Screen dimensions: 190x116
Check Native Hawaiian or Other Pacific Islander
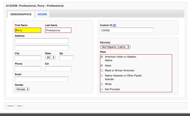102,76
